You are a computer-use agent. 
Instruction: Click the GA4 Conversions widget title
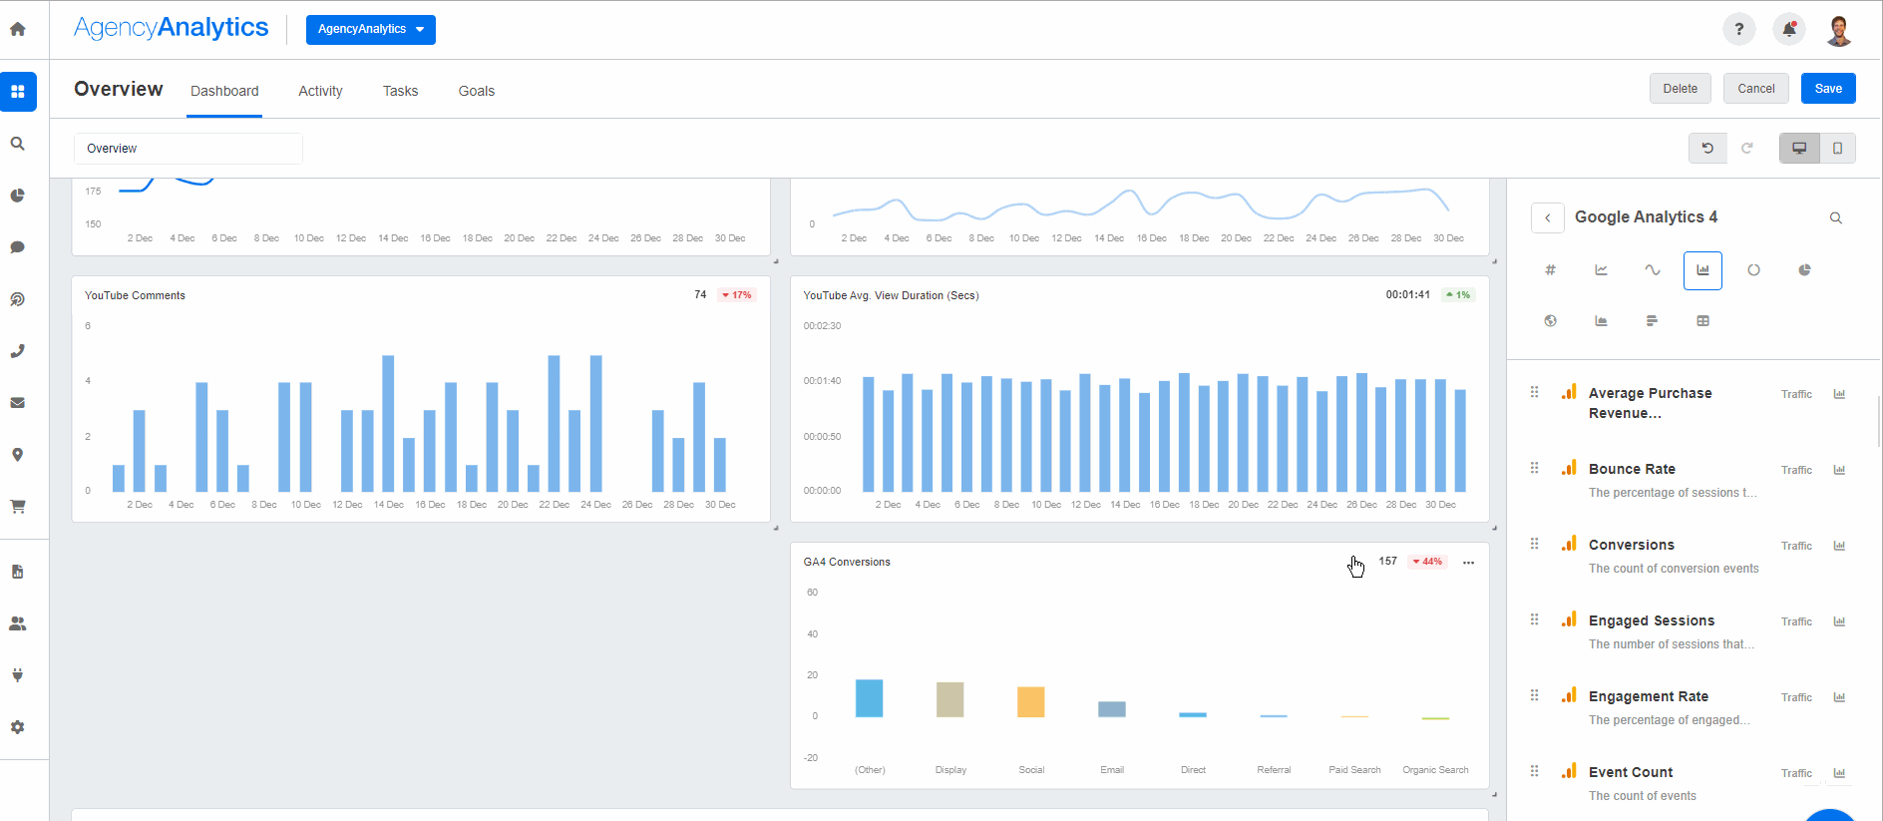847,563
